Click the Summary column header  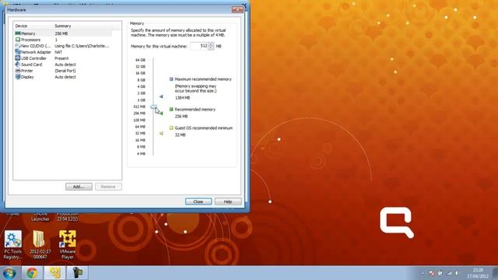[82, 26]
